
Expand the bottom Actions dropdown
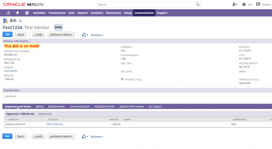click(97, 137)
